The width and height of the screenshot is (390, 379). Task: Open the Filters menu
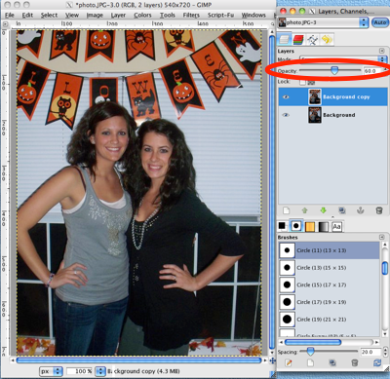191,15
